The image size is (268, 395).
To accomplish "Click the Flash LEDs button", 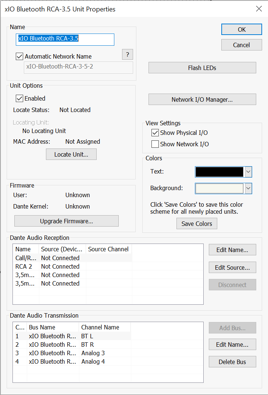I will click(202, 68).
